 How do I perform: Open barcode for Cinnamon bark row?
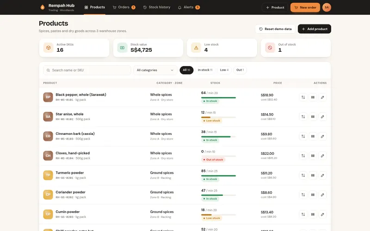tap(313, 136)
